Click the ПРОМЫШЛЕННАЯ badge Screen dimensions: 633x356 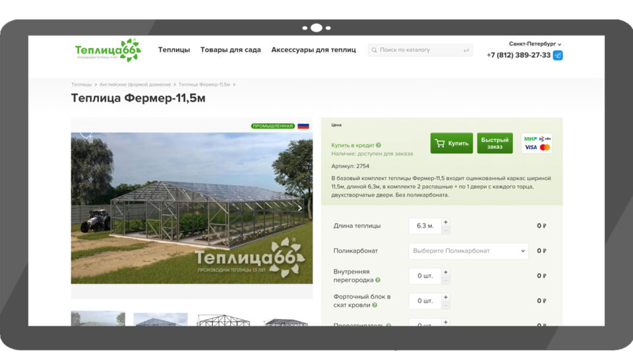pyautogui.click(x=272, y=126)
